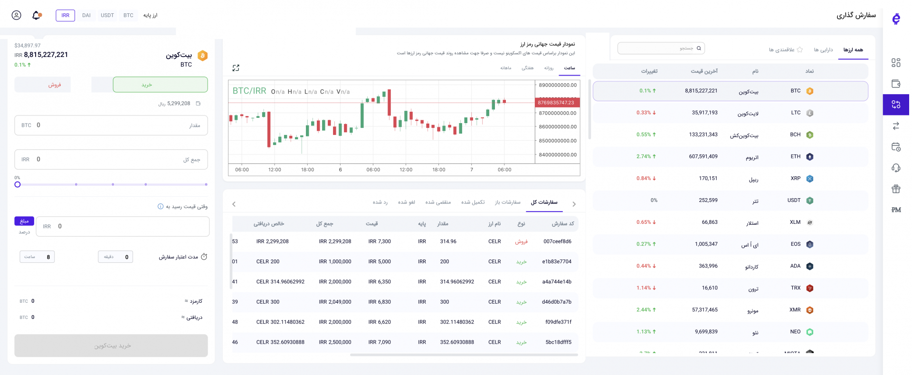Switch chart to هفتگی timeframe
This screenshot has height=375, width=912.
pos(527,68)
